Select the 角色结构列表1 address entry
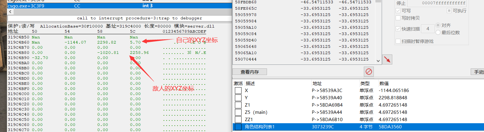 pyautogui.click(x=260, y=127)
